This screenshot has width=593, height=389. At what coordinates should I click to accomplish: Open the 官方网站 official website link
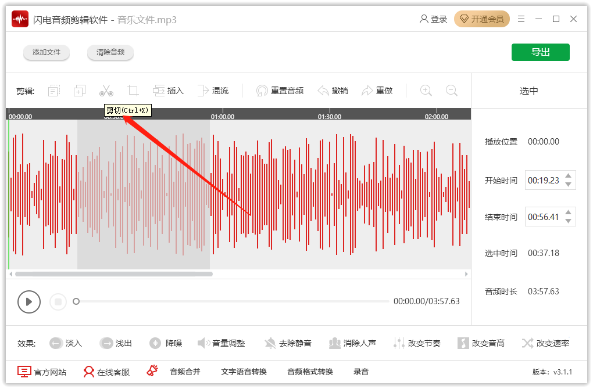(x=42, y=372)
